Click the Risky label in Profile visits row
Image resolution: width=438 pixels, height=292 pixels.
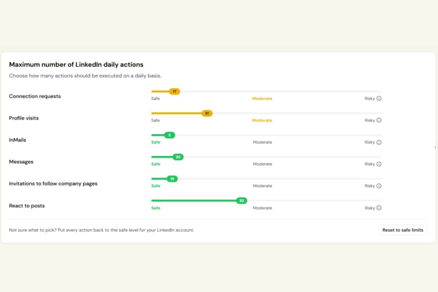tap(369, 120)
